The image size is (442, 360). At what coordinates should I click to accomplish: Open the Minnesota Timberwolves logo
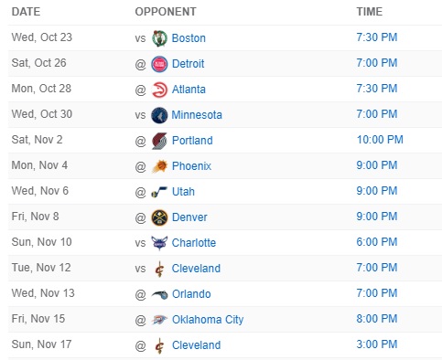click(x=159, y=115)
